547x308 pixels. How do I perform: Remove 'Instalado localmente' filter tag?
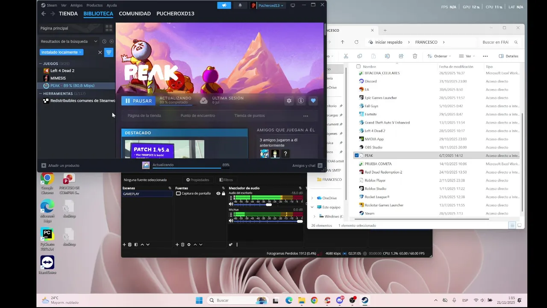pos(80,52)
